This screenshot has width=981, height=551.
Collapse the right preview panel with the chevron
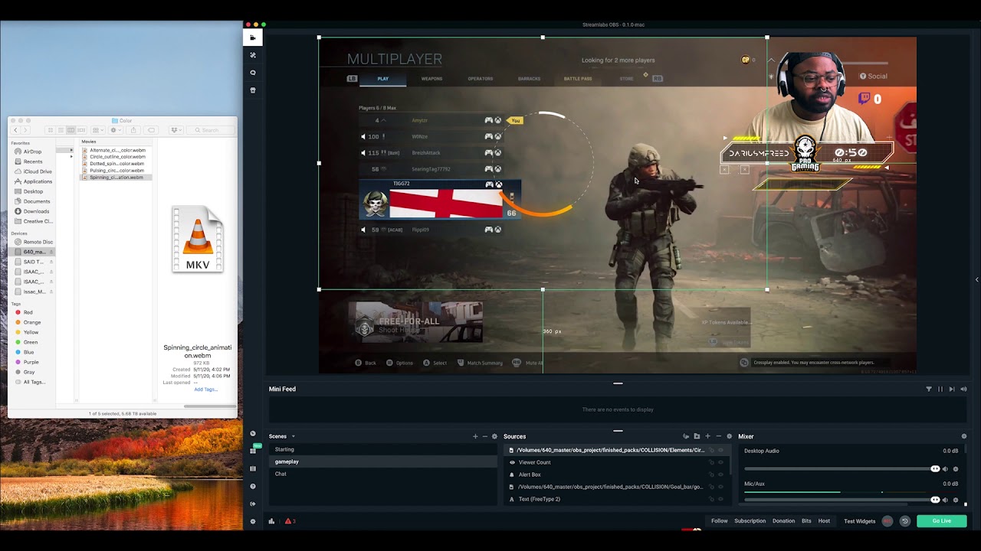point(976,280)
